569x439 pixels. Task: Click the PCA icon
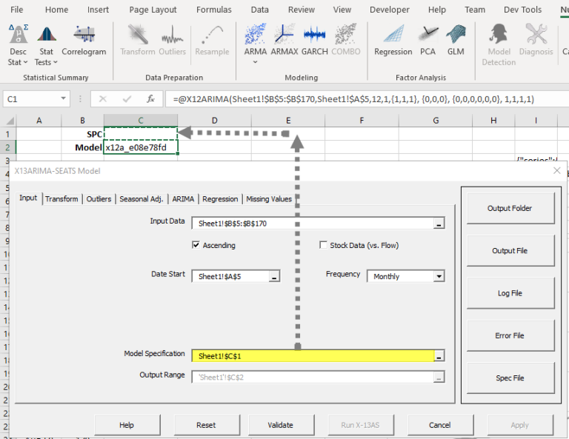427,40
